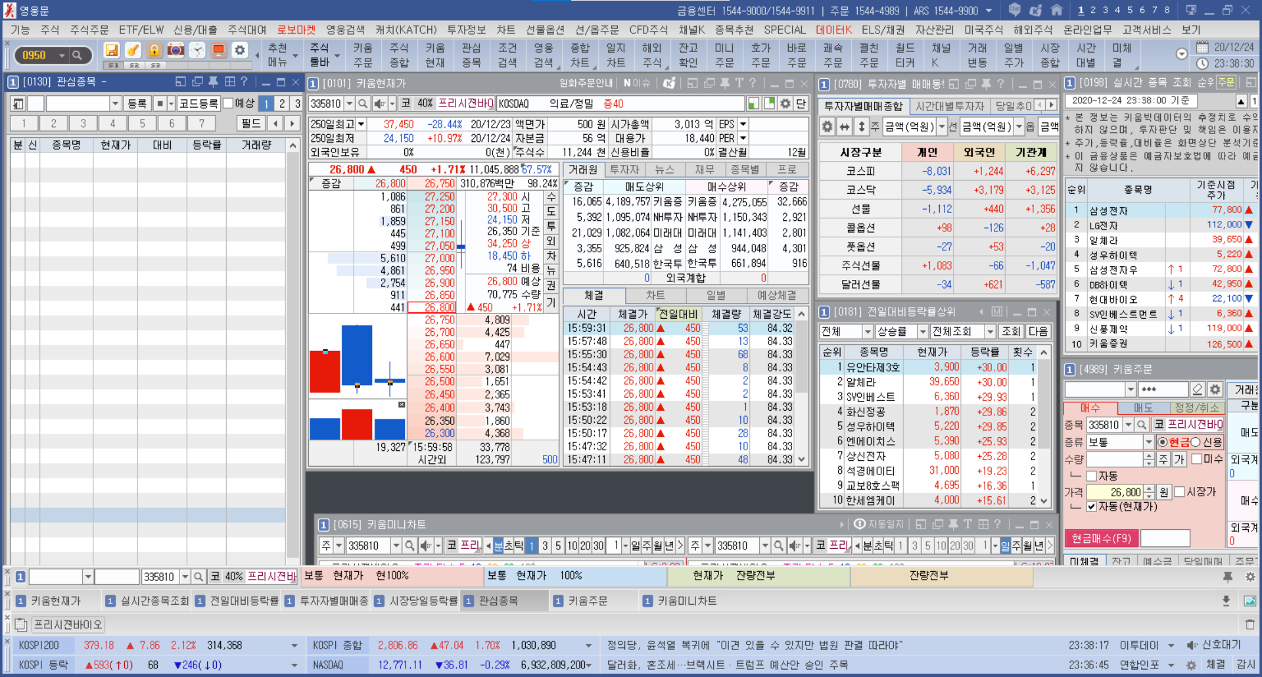Click the pin icon in the 관심종목 title bar

point(213,82)
